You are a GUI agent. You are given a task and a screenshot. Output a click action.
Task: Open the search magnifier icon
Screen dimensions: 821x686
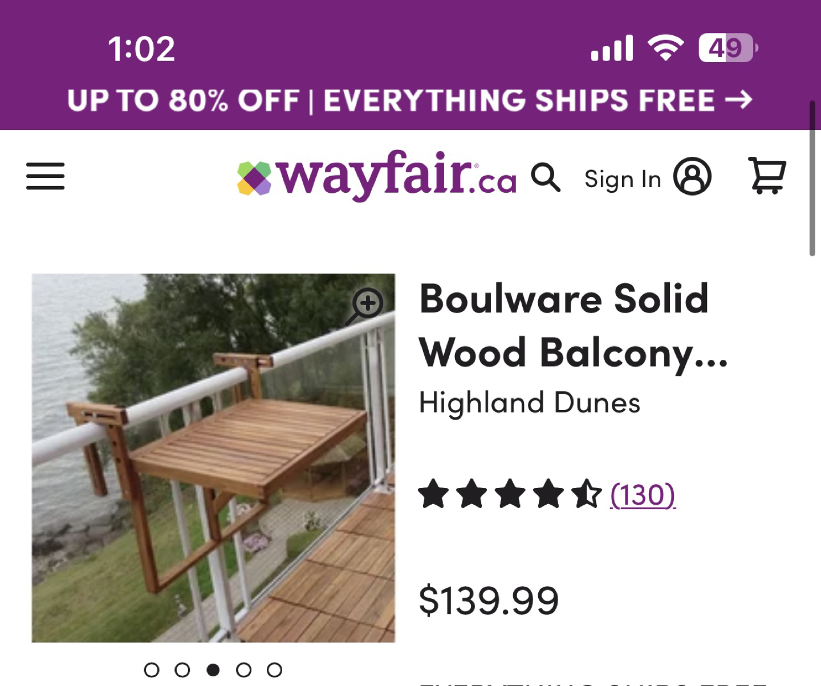546,177
